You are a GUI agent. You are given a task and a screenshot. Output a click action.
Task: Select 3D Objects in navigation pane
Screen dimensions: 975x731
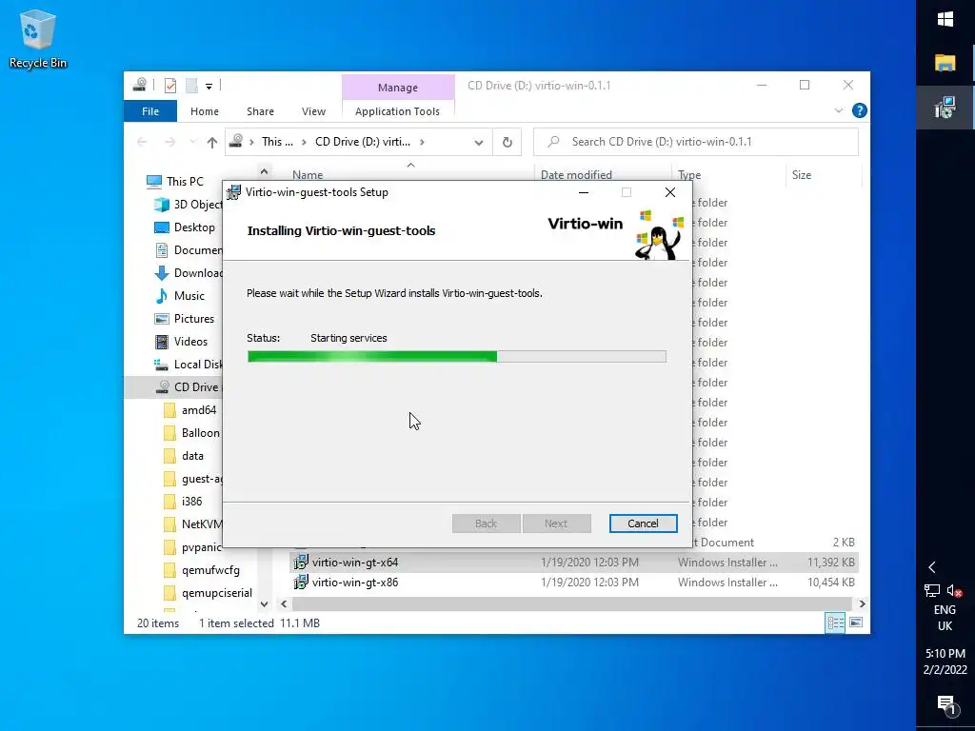188,205
